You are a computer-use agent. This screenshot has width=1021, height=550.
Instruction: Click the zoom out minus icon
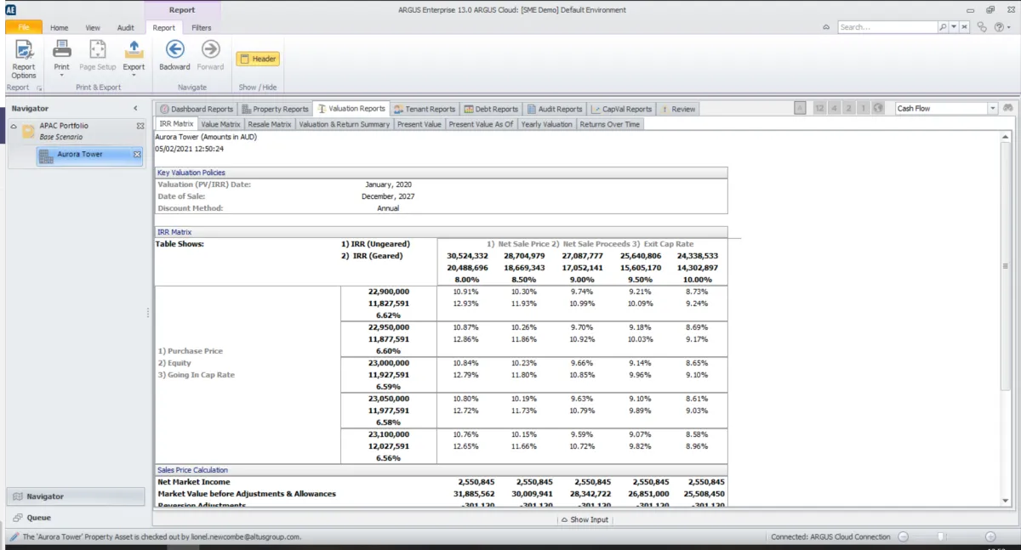pyautogui.click(x=904, y=537)
